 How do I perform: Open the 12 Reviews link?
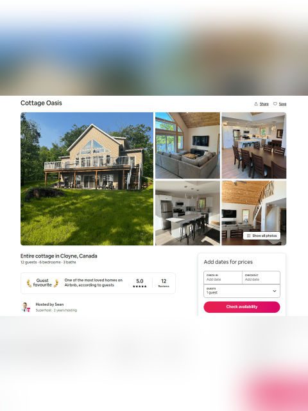(x=164, y=283)
